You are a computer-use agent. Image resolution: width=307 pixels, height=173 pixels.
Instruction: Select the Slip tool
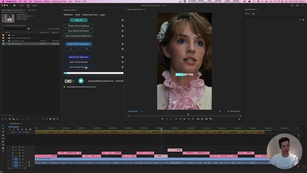tap(3, 138)
